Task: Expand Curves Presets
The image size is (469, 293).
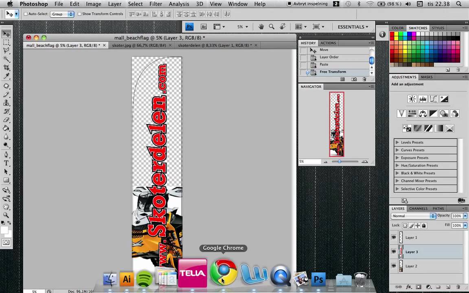Action: pos(397,150)
